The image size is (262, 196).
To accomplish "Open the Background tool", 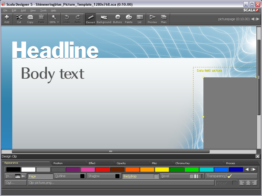I will tap(104, 19).
